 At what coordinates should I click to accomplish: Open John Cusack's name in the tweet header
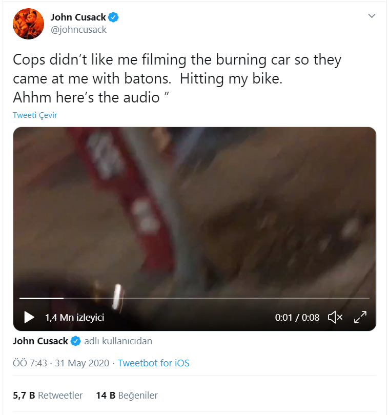coord(78,17)
